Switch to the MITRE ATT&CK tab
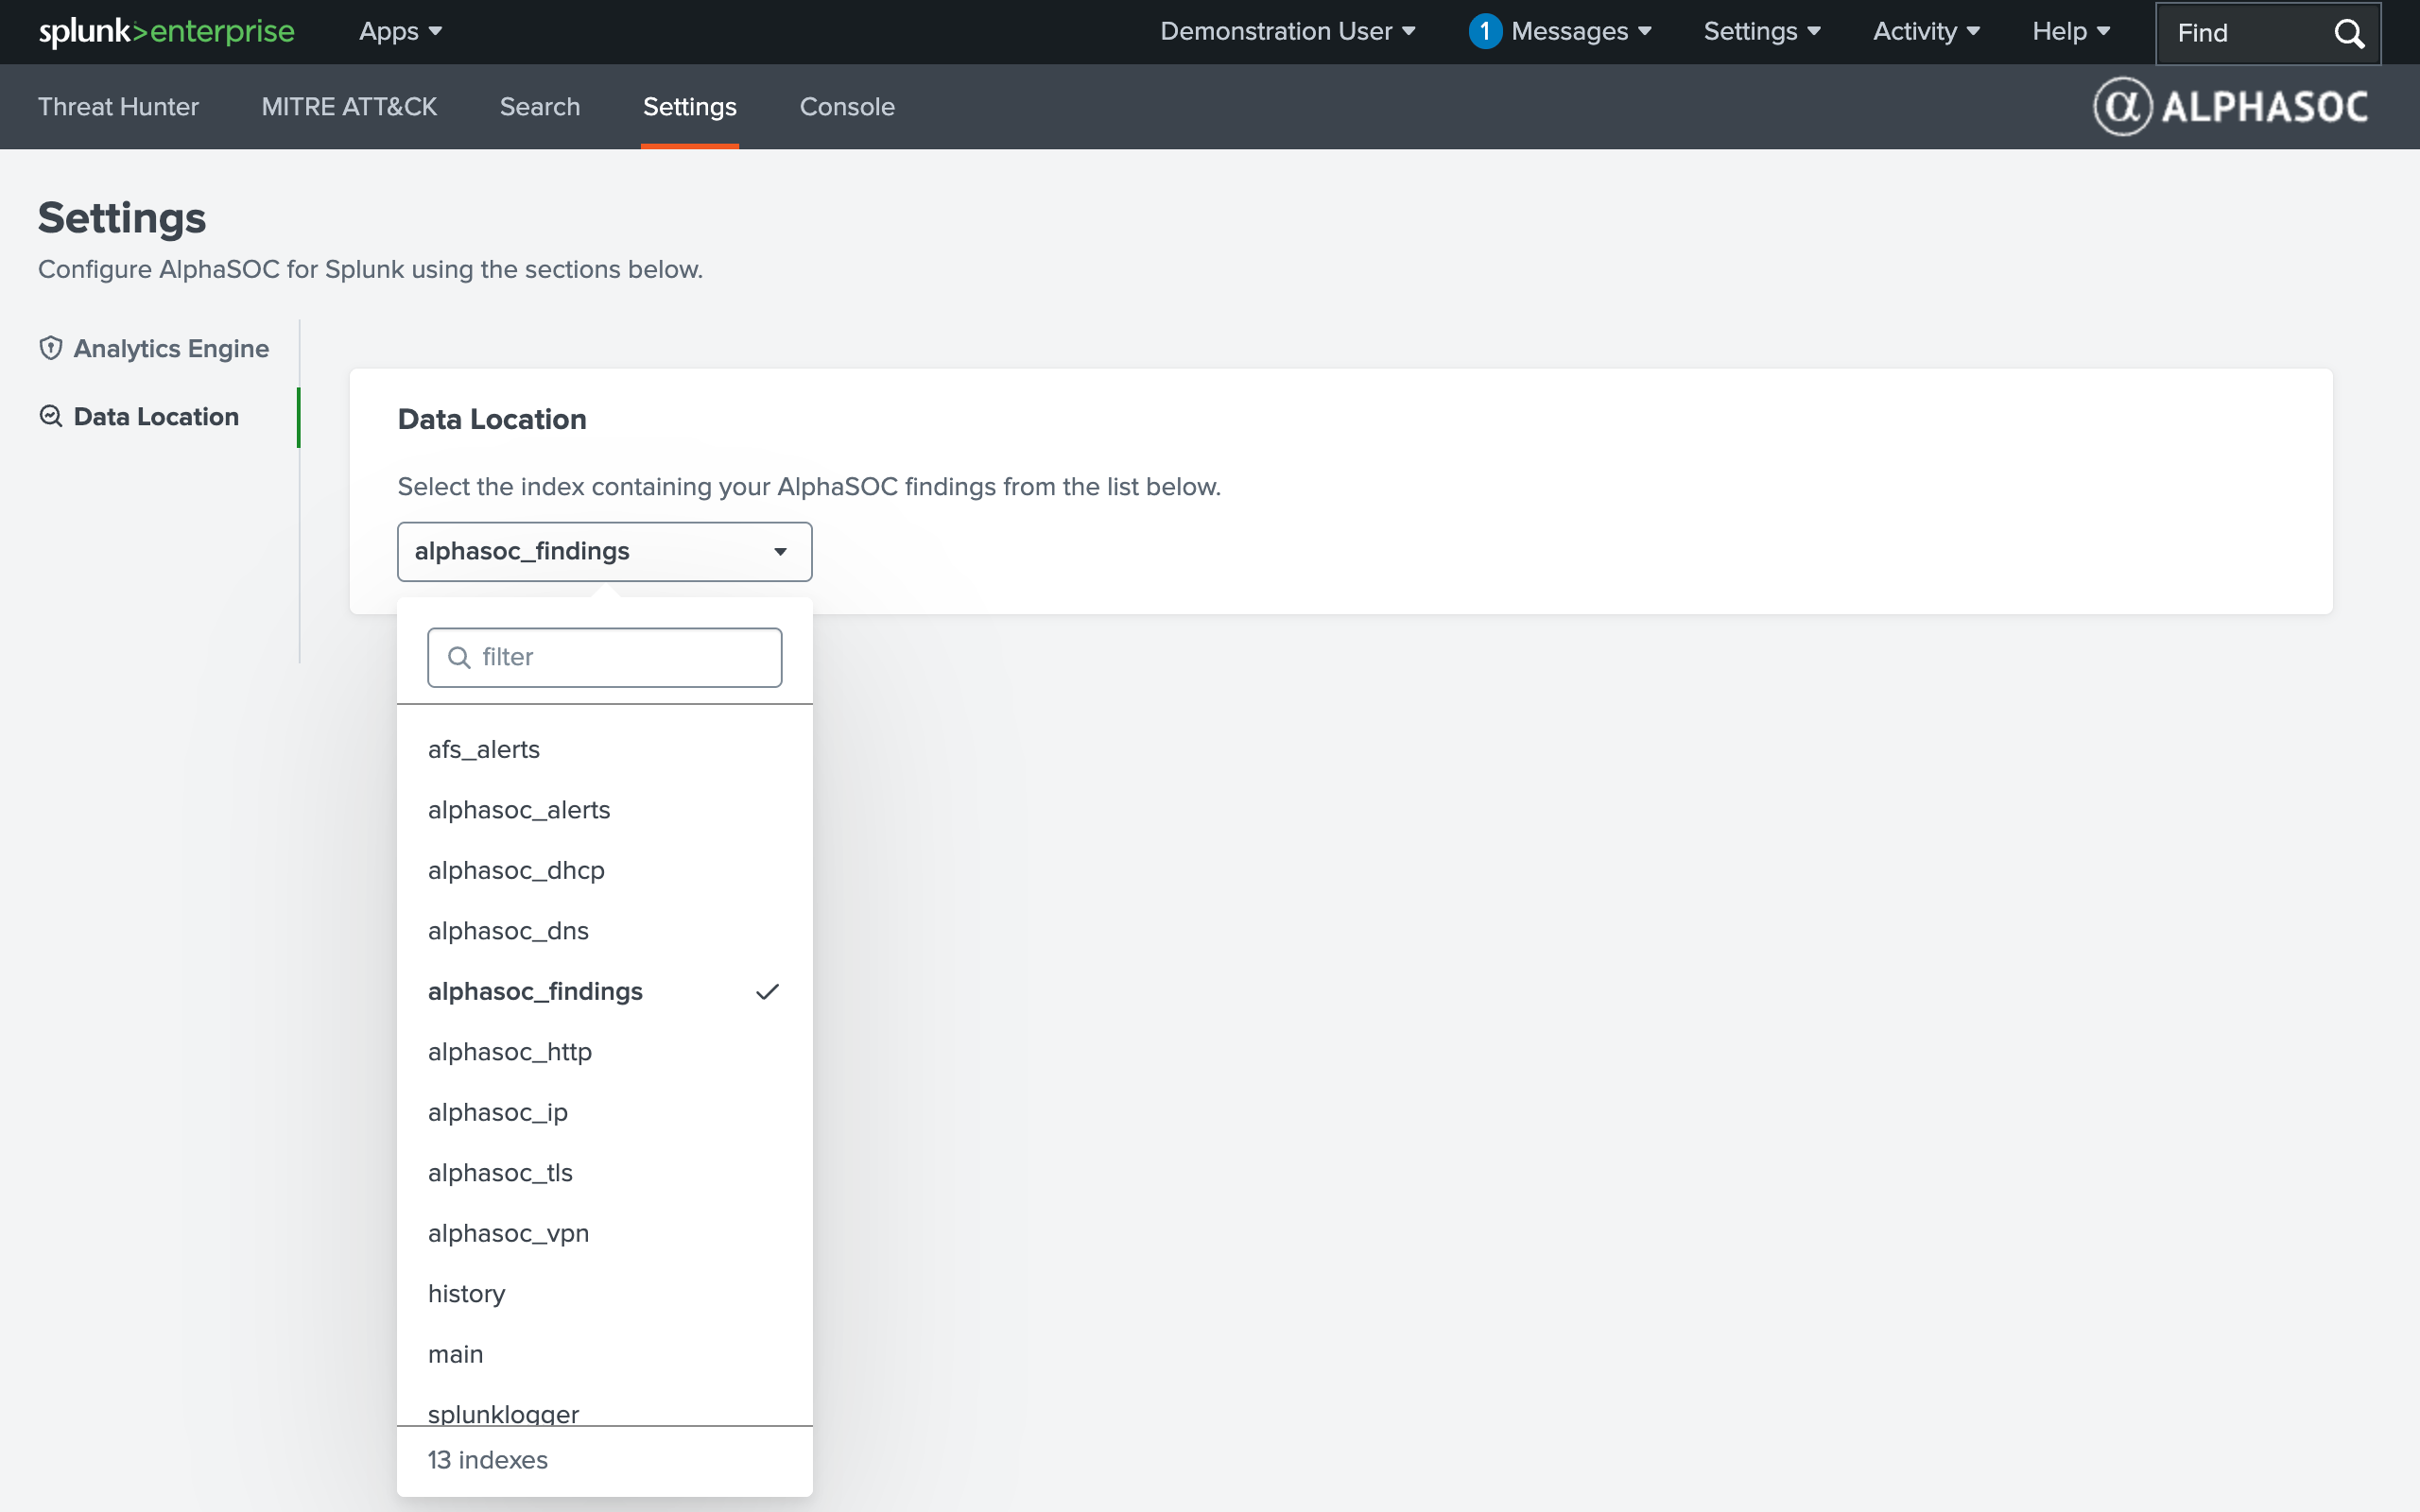2420x1512 pixels. [349, 107]
